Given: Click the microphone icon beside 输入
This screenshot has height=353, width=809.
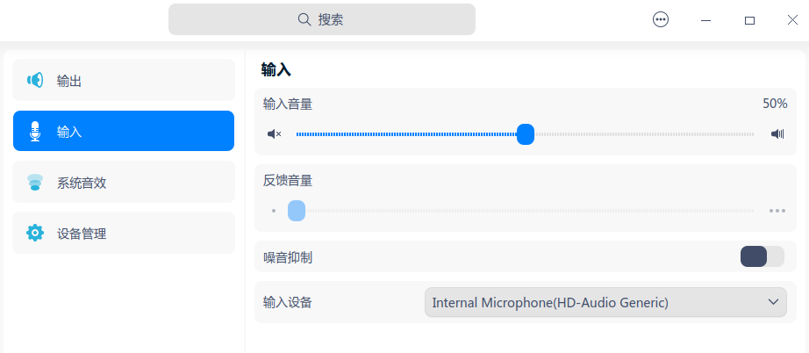Looking at the screenshot, I should (x=35, y=132).
